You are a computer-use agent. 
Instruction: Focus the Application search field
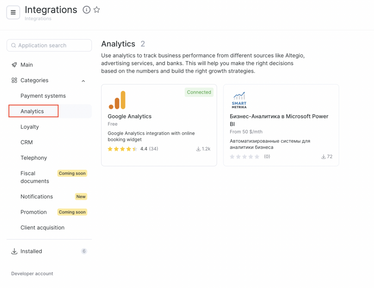[x=49, y=45]
